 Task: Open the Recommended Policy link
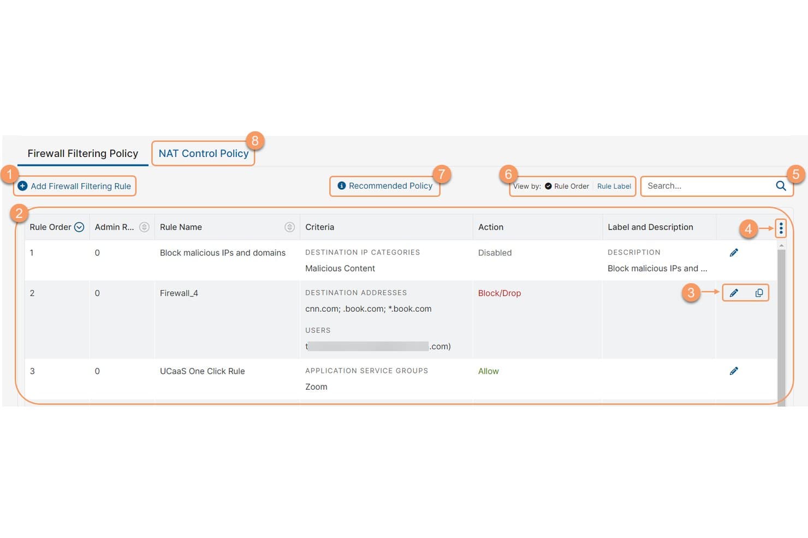point(385,186)
